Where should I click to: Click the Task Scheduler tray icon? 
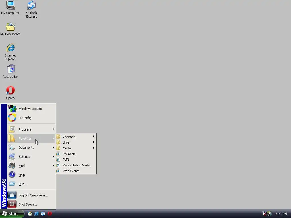tap(264, 213)
